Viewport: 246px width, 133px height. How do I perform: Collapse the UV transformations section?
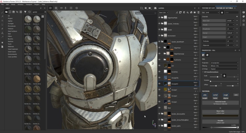click(203, 72)
